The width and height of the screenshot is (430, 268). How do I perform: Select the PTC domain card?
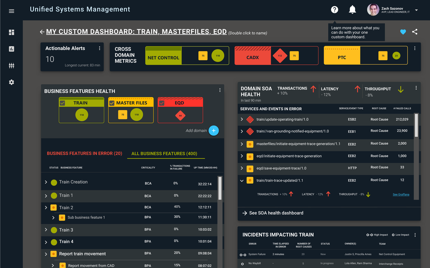click(366, 55)
